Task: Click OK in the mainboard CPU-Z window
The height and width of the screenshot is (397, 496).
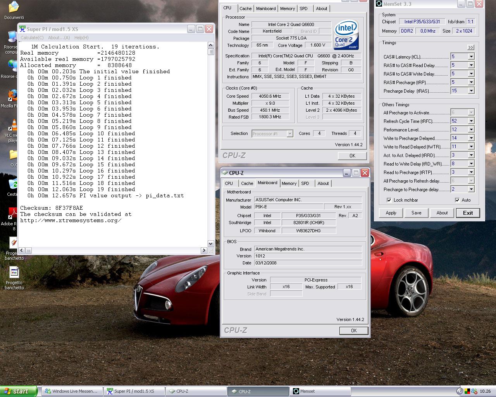Action: [354, 331]
